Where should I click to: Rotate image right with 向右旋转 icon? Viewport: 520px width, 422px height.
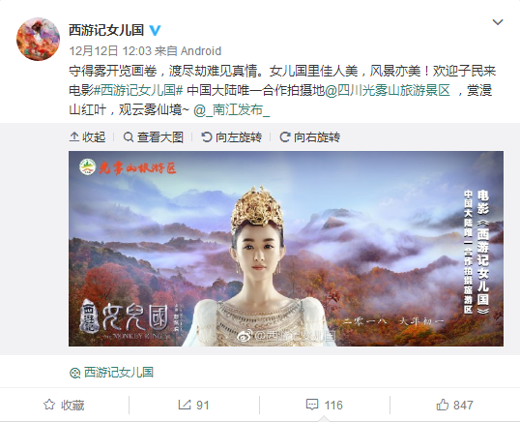[285, 136]
